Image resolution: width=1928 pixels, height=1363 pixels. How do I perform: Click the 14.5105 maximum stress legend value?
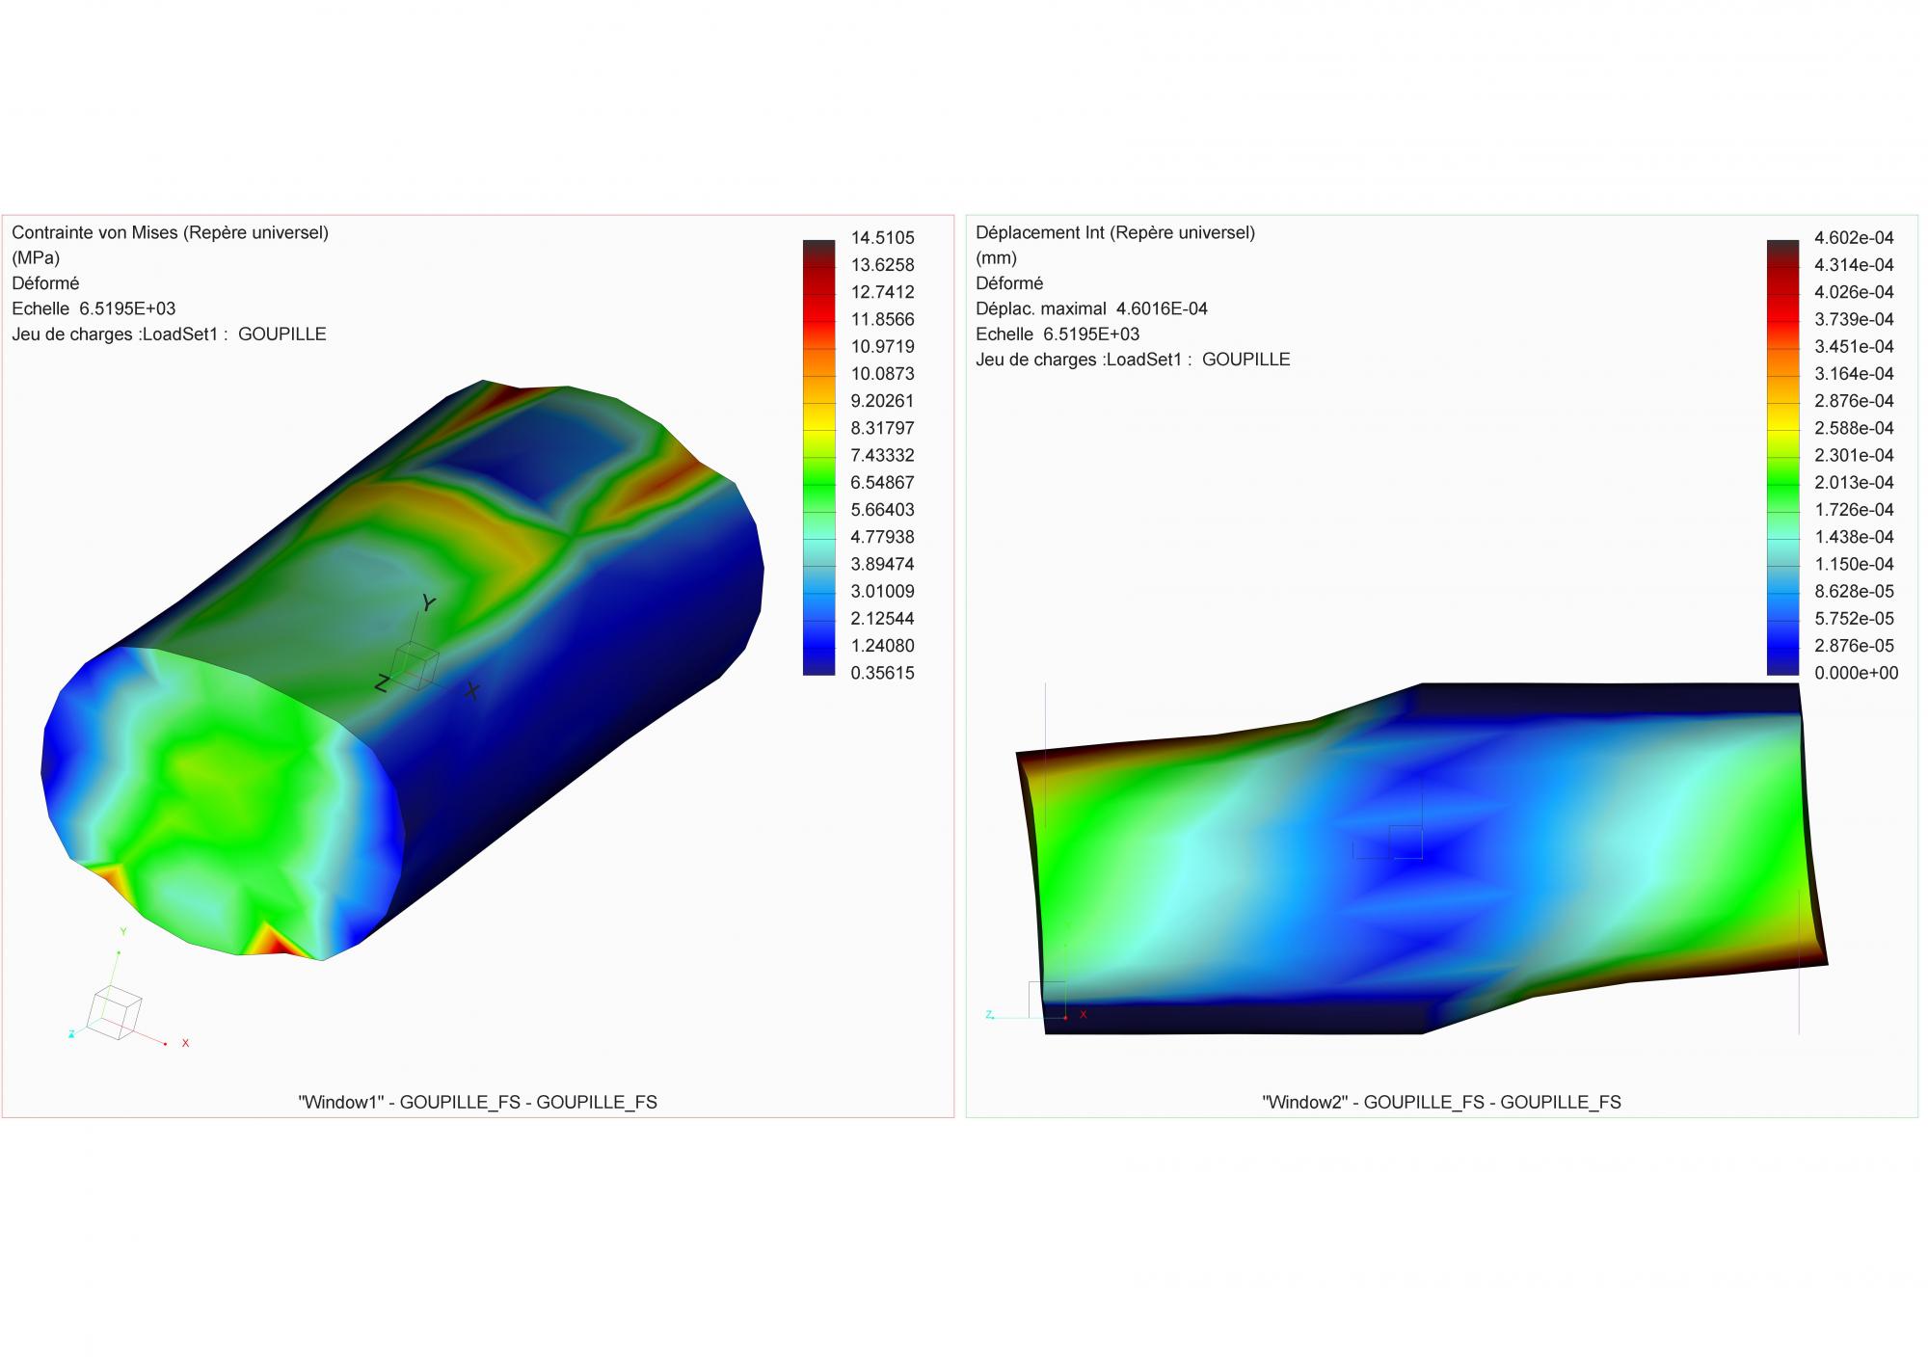pyautogui.click(x=882, y=238)
